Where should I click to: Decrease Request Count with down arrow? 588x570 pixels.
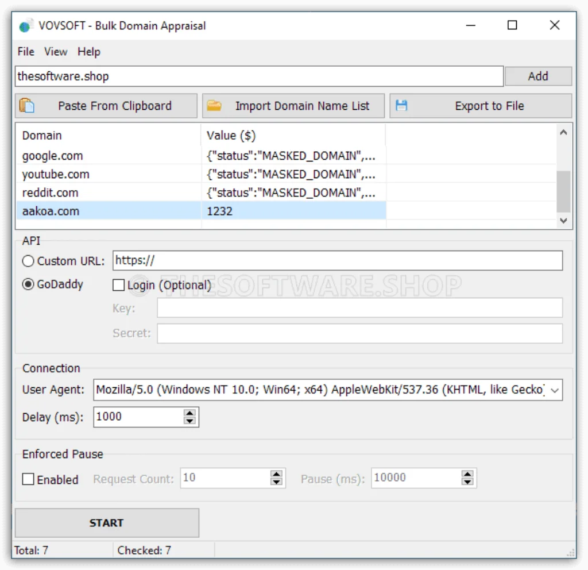[x=276, y=482]
